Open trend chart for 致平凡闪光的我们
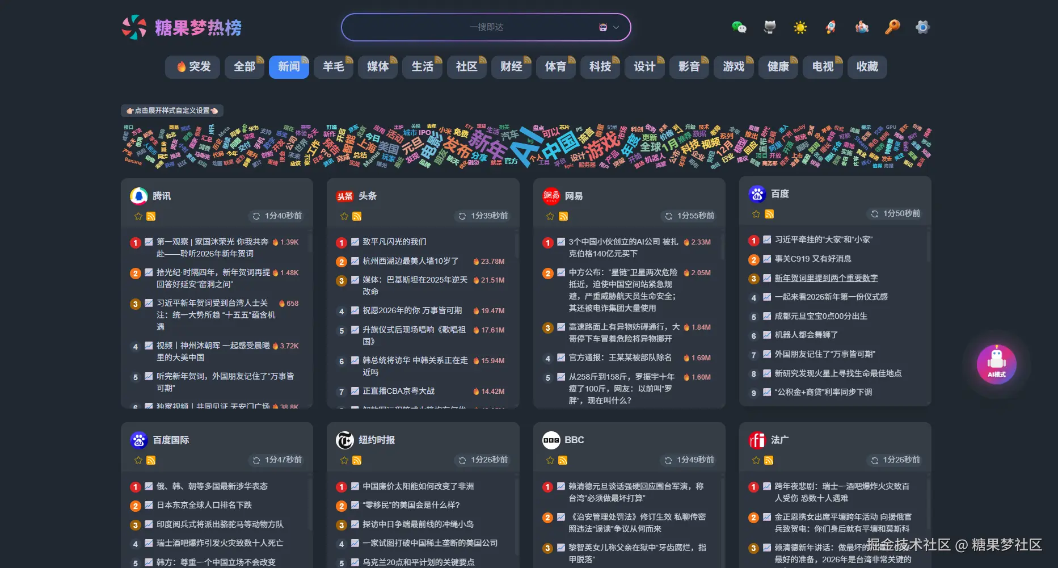This screenshot has width=1058, height=568. (355, 241)
